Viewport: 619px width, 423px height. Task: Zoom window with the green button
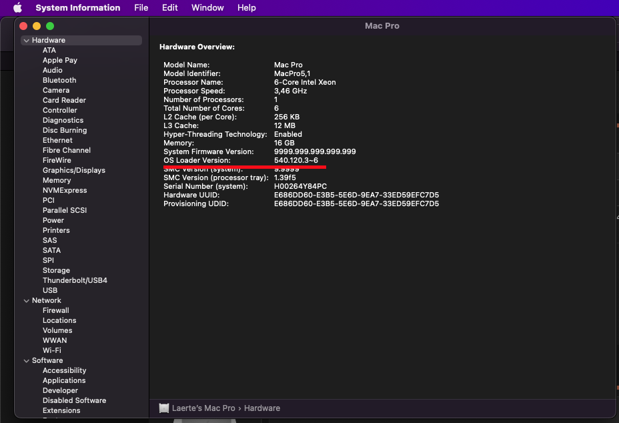[x=50, y=26]
